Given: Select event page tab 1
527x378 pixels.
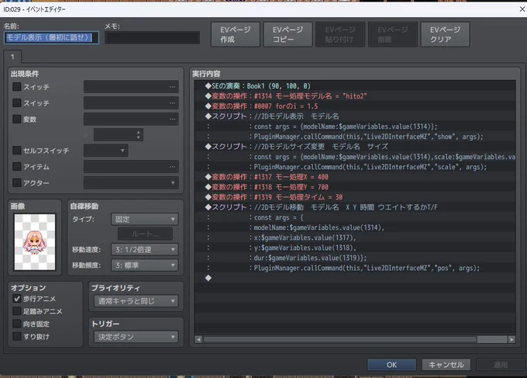Looking at the screenshot, I should tap(12, 57).
